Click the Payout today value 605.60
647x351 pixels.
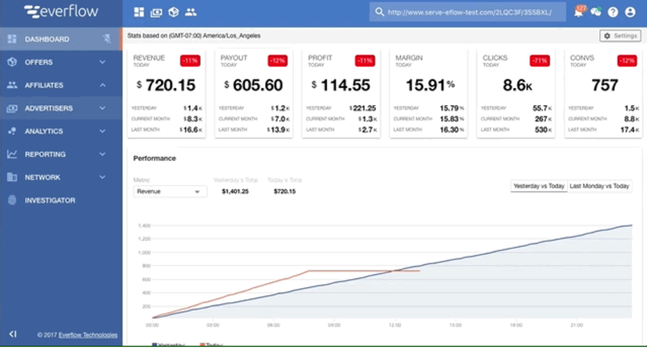(253, 85)
